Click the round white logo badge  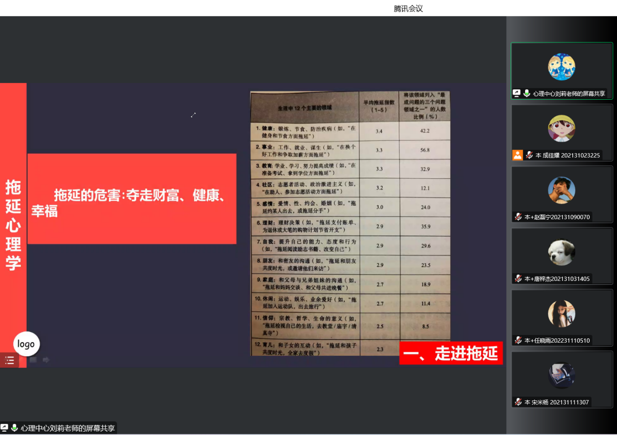[26, 344]
